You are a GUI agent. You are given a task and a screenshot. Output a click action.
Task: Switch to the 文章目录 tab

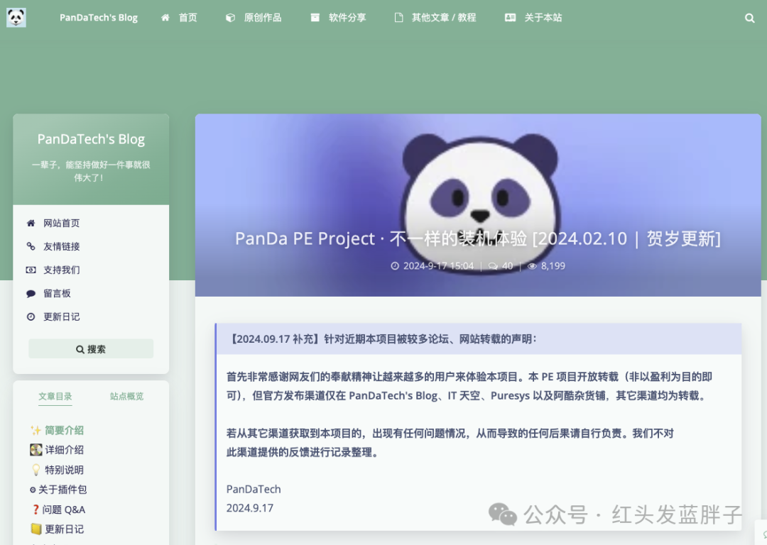[55, 396]
